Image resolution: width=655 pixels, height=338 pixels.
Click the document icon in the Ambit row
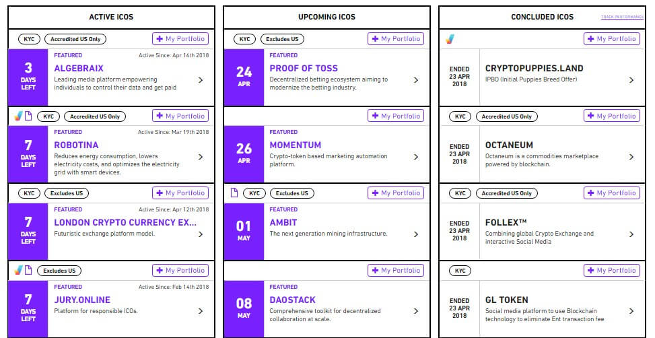point(234,193)
